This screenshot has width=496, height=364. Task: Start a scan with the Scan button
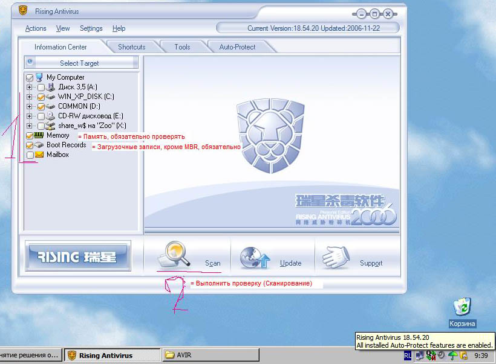[189, 256]
